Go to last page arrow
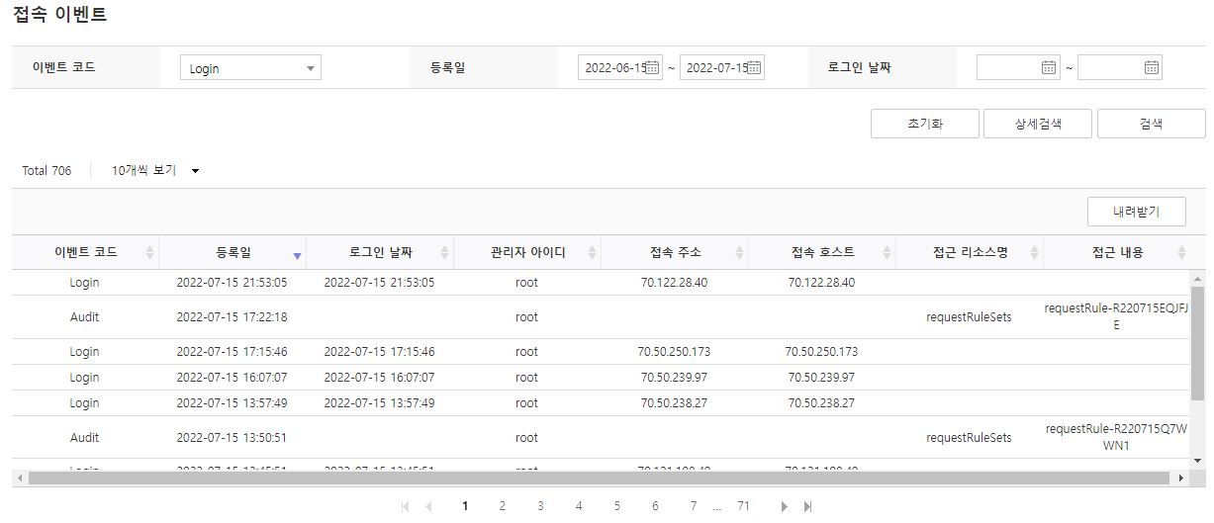 tap(807, 506)
